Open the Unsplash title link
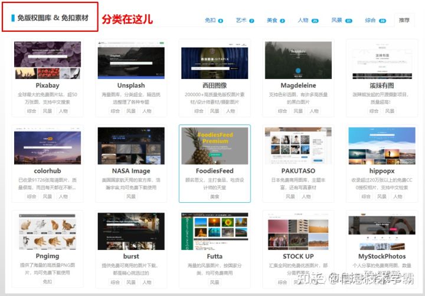This screenshot has width=425, height=296. click(x=131, y=85)
